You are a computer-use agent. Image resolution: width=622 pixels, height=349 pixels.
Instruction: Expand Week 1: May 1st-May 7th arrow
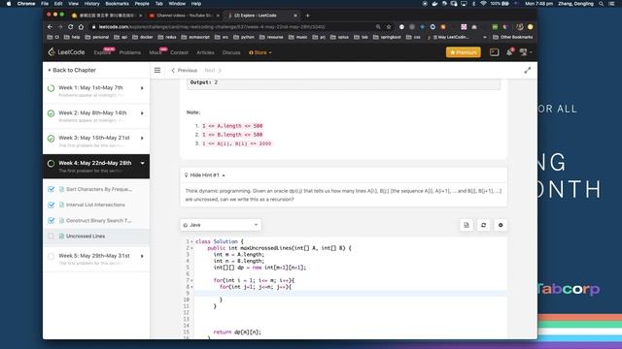pyautogui.click(x=142, y=88)
